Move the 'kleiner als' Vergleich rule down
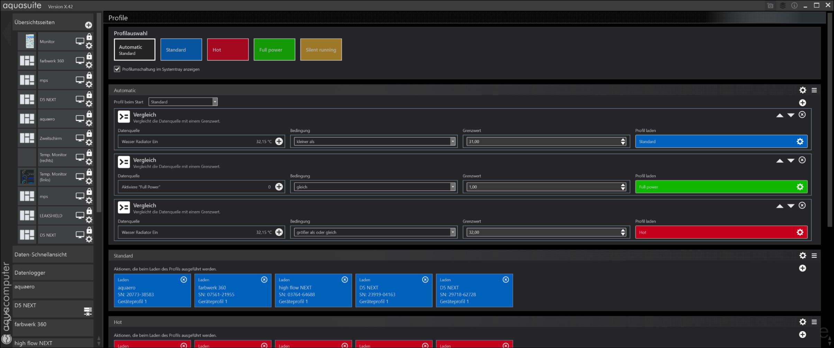 [x=791, y=115]
